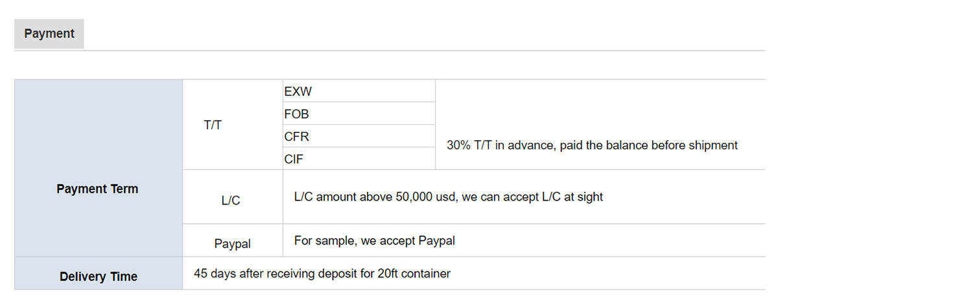This screenshot has height=300, width=953.
Task: Click the "50,000 usd" amount text
Action: pos(426,197)
